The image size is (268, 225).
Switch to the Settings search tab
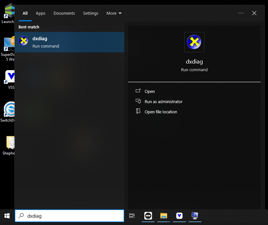91,13
